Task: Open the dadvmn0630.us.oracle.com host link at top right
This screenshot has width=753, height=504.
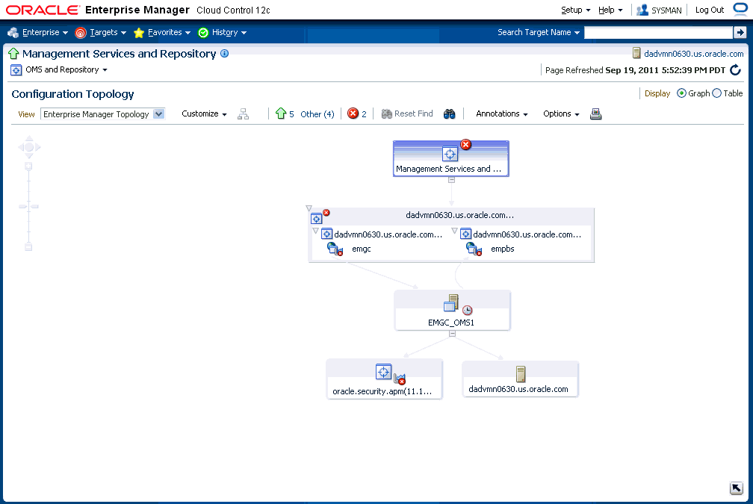Action: click(x=693, y=54)
